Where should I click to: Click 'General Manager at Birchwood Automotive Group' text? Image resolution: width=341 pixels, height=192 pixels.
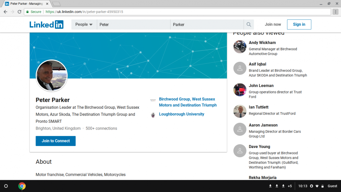click(273, 51)
